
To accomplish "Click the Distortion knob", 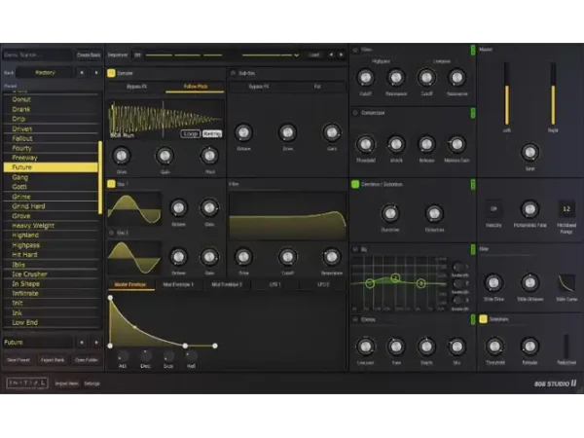I will [434, 213].
